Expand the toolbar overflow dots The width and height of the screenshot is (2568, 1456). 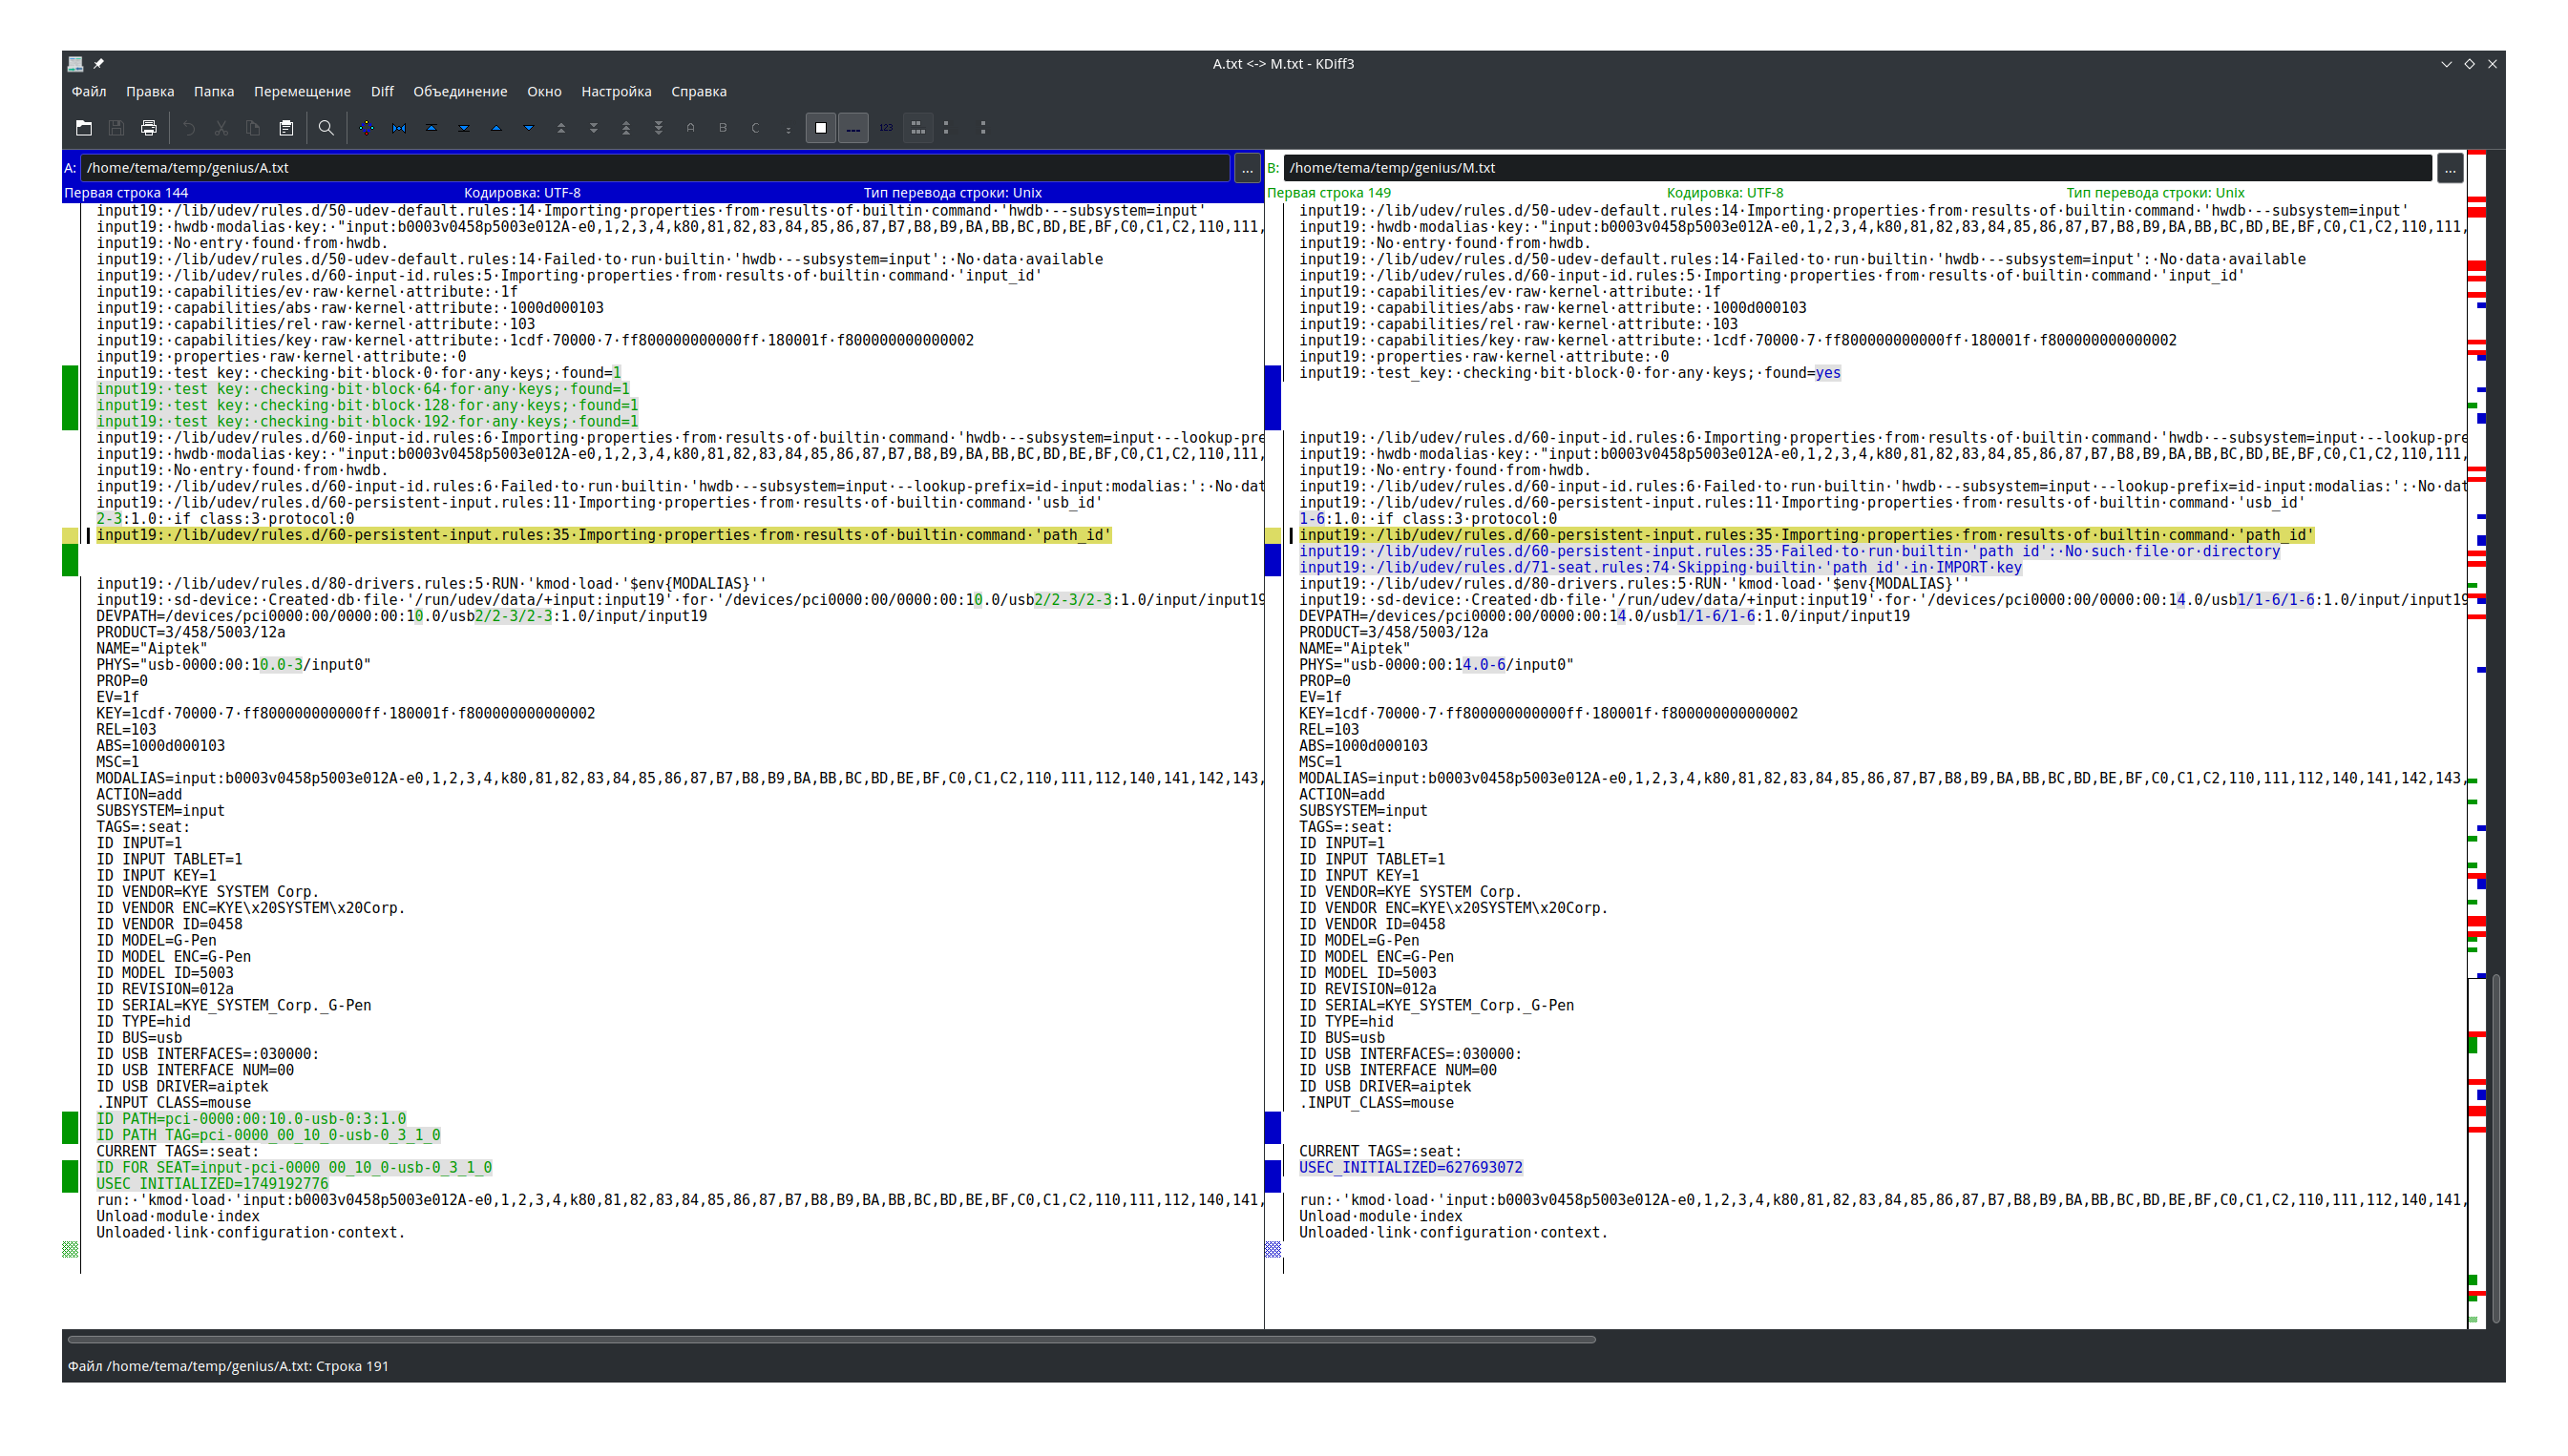click(982, 128)
